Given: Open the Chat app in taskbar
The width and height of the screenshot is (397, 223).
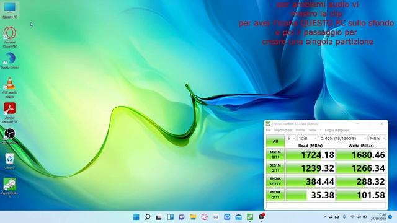Looking at the screenshot, I should tap(182, 217).
